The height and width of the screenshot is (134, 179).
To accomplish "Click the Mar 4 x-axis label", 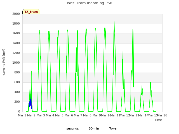I will pyautogui.click(x=50, y=115).
